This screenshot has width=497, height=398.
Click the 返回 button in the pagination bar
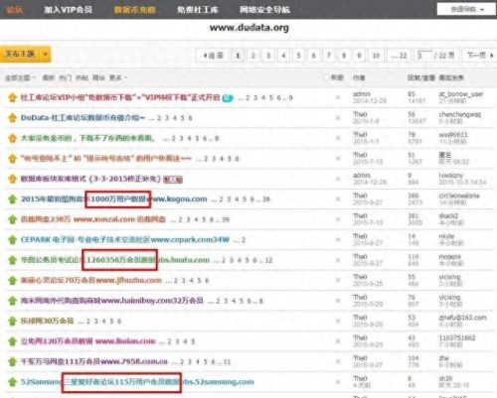214,56
